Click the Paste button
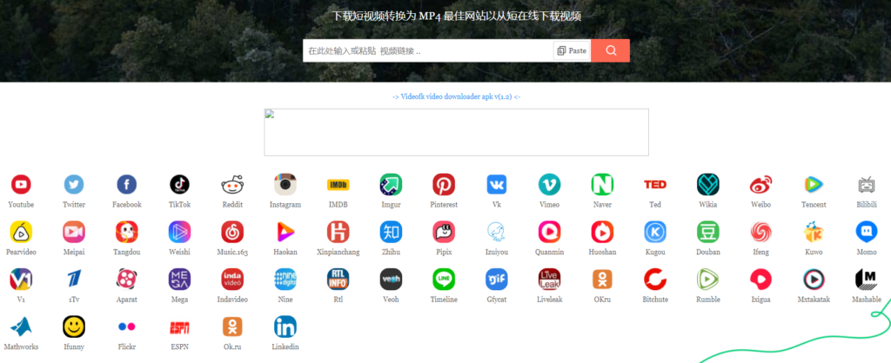This screenshot has height=363, width=891. [572, 50]
